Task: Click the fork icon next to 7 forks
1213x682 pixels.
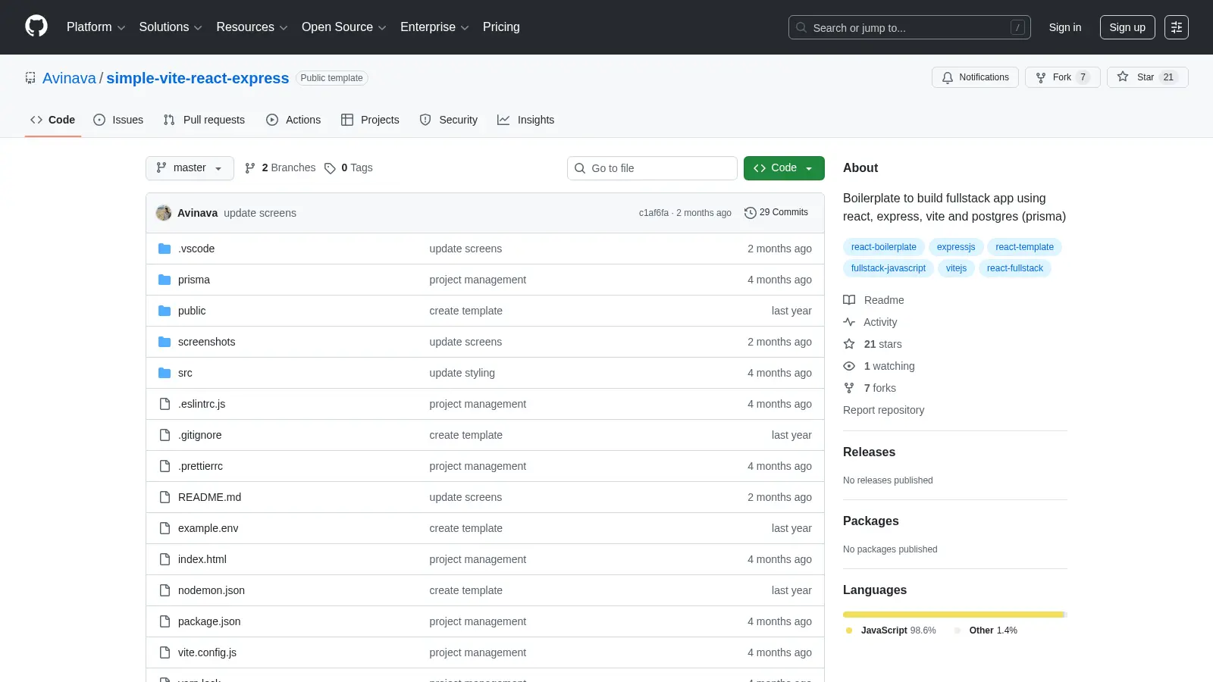Action: click(x=849, y=388)
